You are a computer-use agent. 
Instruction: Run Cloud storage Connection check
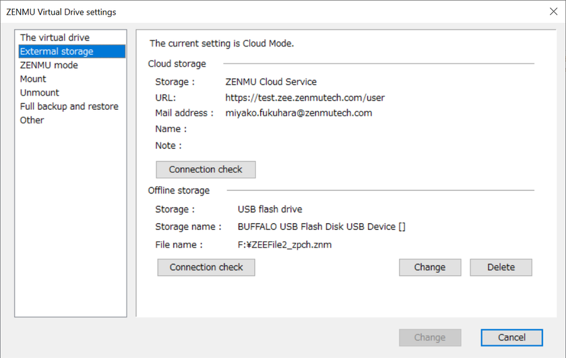click(x=206, y=169)
